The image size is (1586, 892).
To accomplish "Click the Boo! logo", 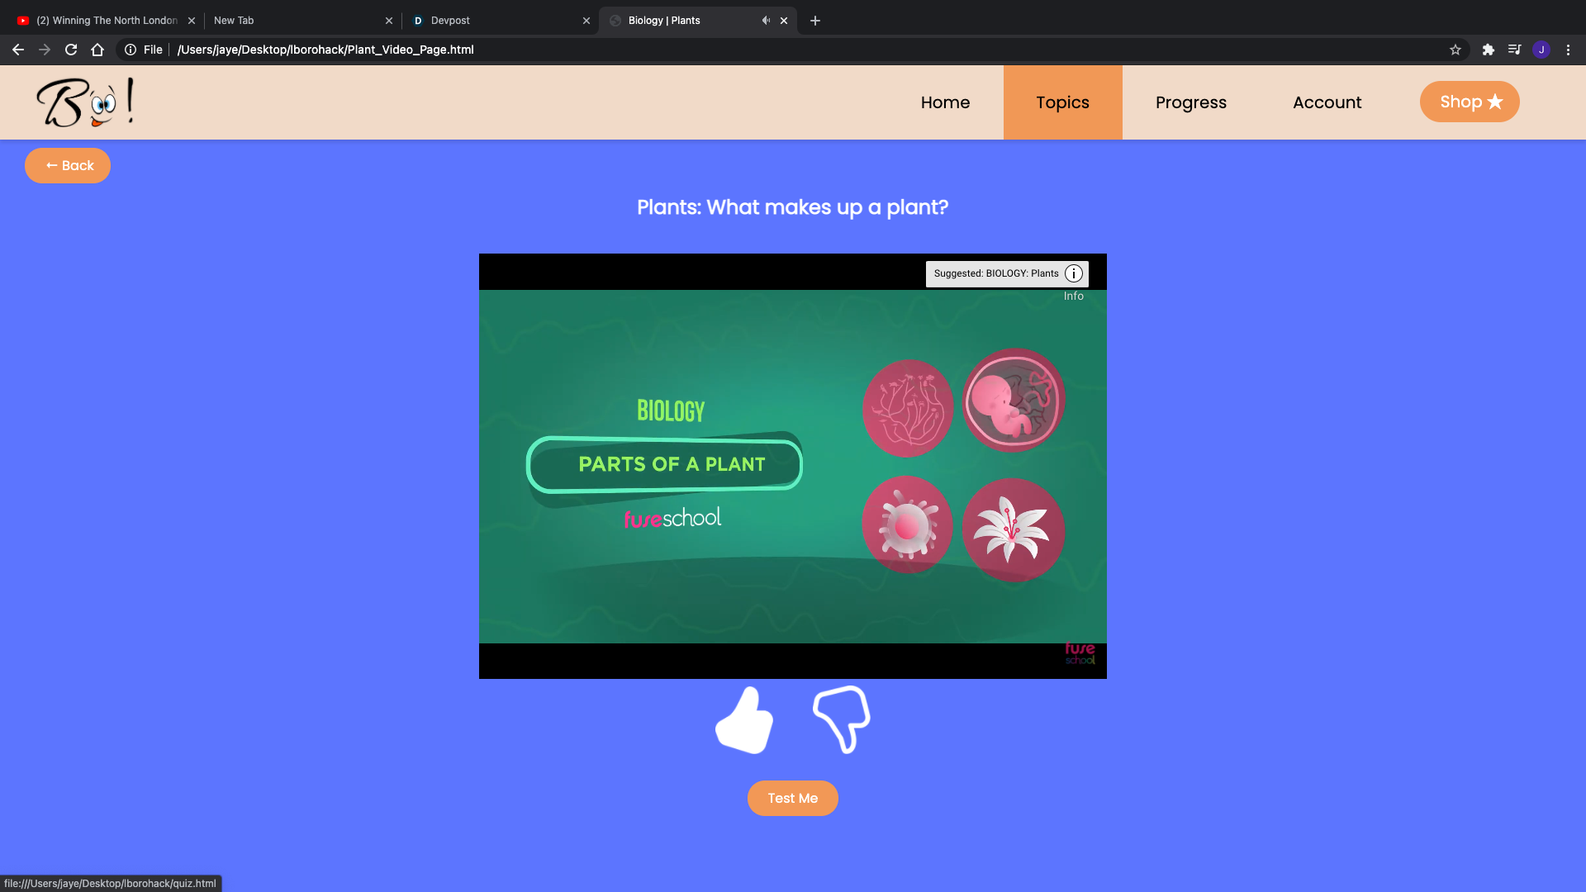I will point(85,102).
